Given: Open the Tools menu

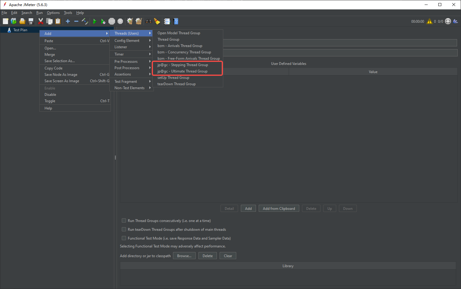Looking at the screenshot, I should coord(68,13).
